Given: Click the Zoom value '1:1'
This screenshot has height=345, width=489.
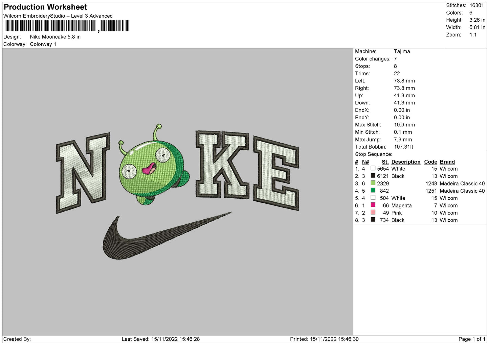Looking at the screenshot, I should click(x=473, y=35).
